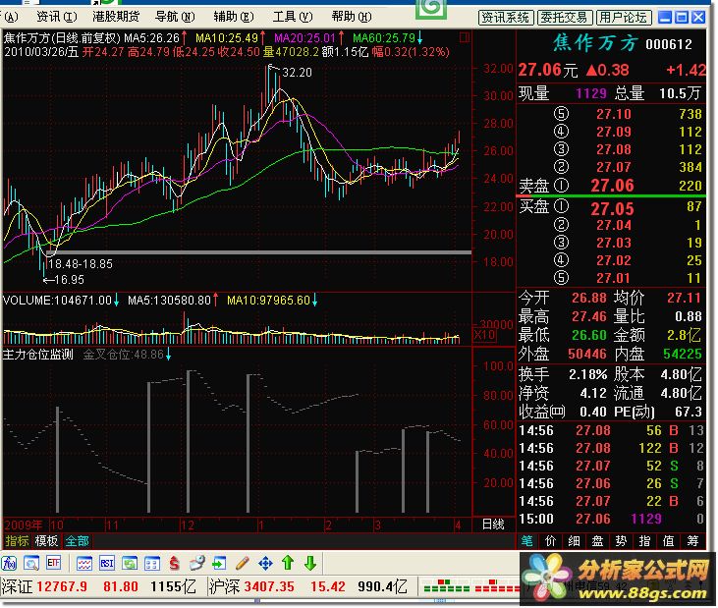Click the stock code 000612
The image size is (718, 608).
[669, 44]
